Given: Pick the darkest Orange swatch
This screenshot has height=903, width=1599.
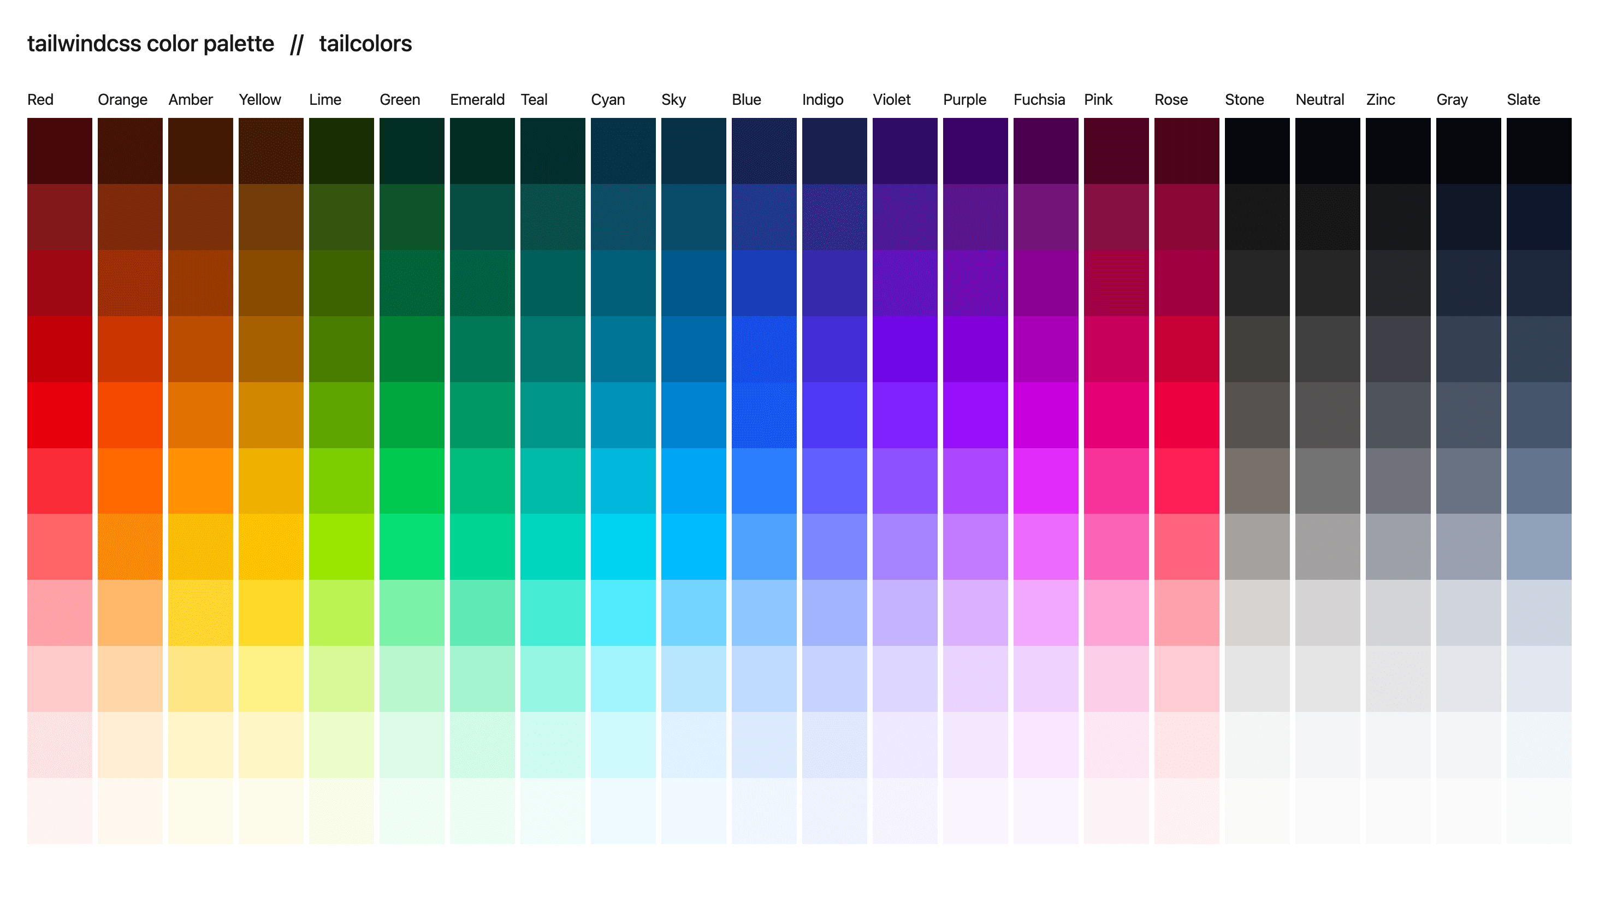Looking at the screenshot, I should [131, 151].
